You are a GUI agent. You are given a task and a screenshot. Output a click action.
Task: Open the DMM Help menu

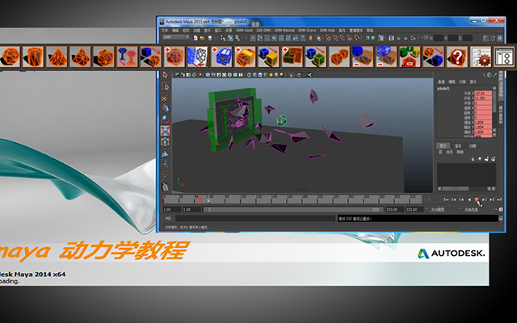327,31
